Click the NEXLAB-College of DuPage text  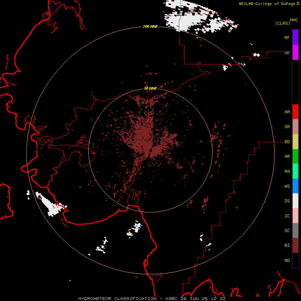(x=267, y=4)
